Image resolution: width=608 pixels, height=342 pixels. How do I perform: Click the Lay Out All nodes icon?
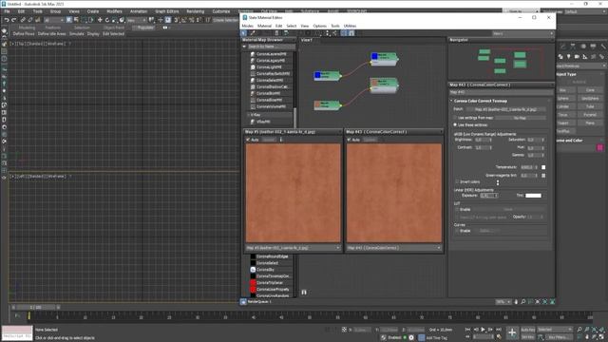point(327,33)
